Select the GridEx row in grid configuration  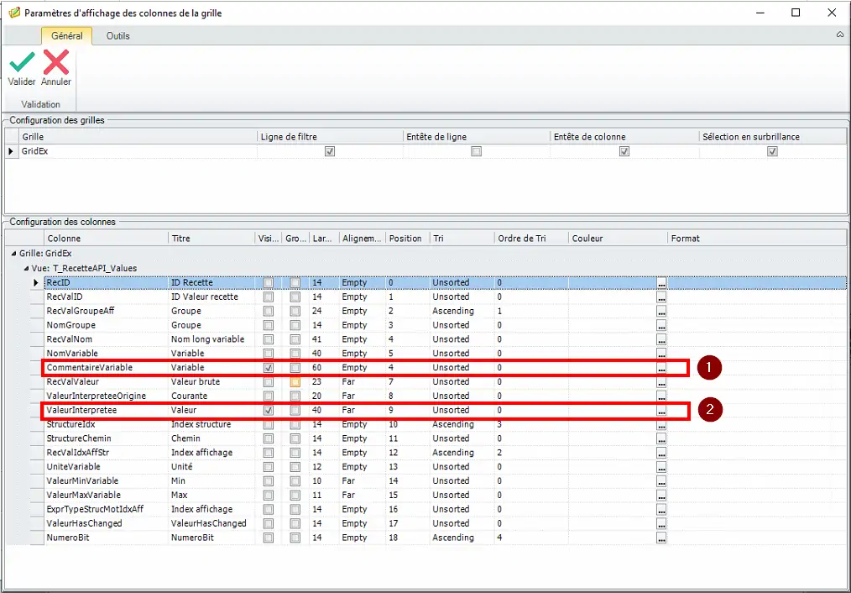[426, 151]
